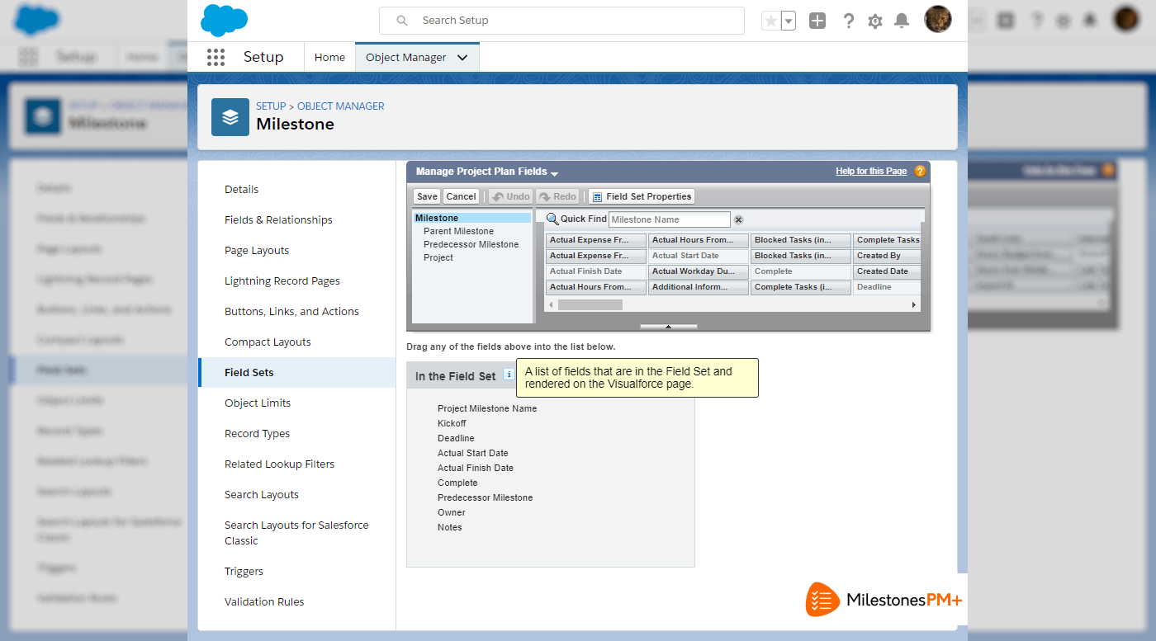
Task: Click the Cancel button
Action: pyautogui.click(x=461, y=196)
